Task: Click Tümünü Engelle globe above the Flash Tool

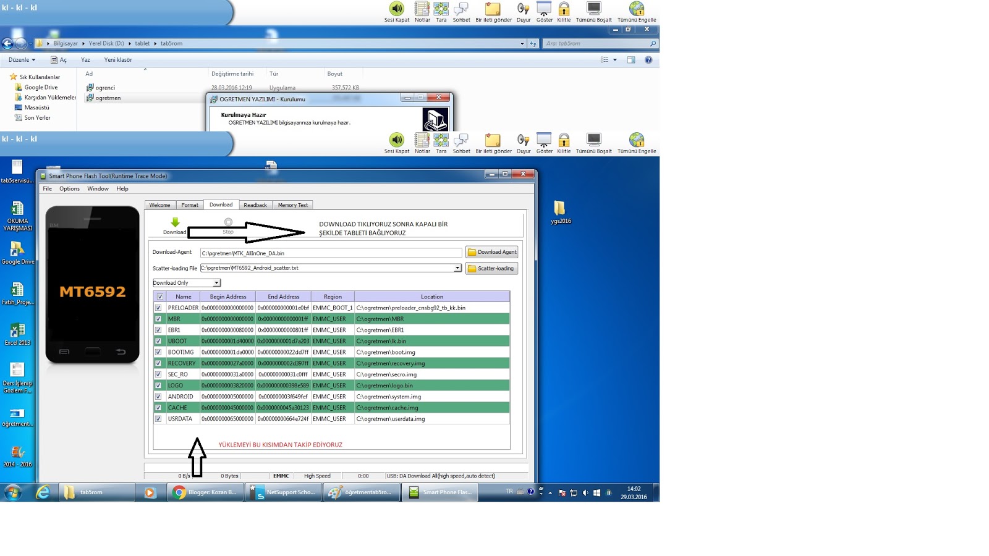Action: click(x=637, y=143)
